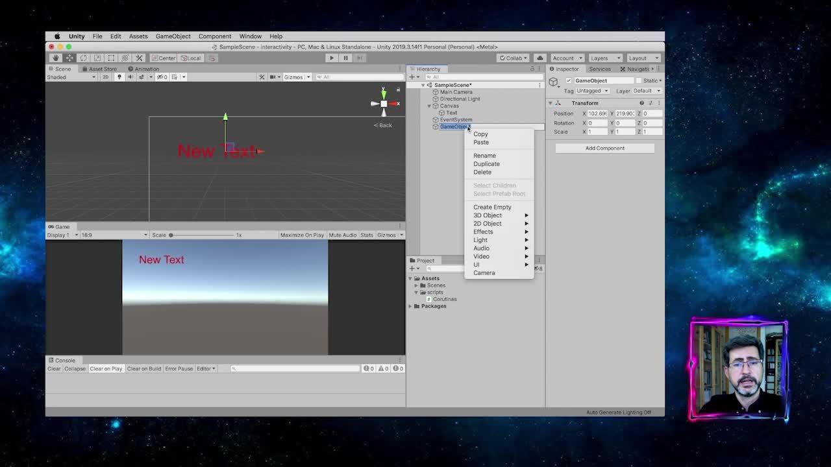This screenshot has width=831, height=467.
Task: Click the Clear button in Console
Action: pyautogui.click(x=54, y=368)
